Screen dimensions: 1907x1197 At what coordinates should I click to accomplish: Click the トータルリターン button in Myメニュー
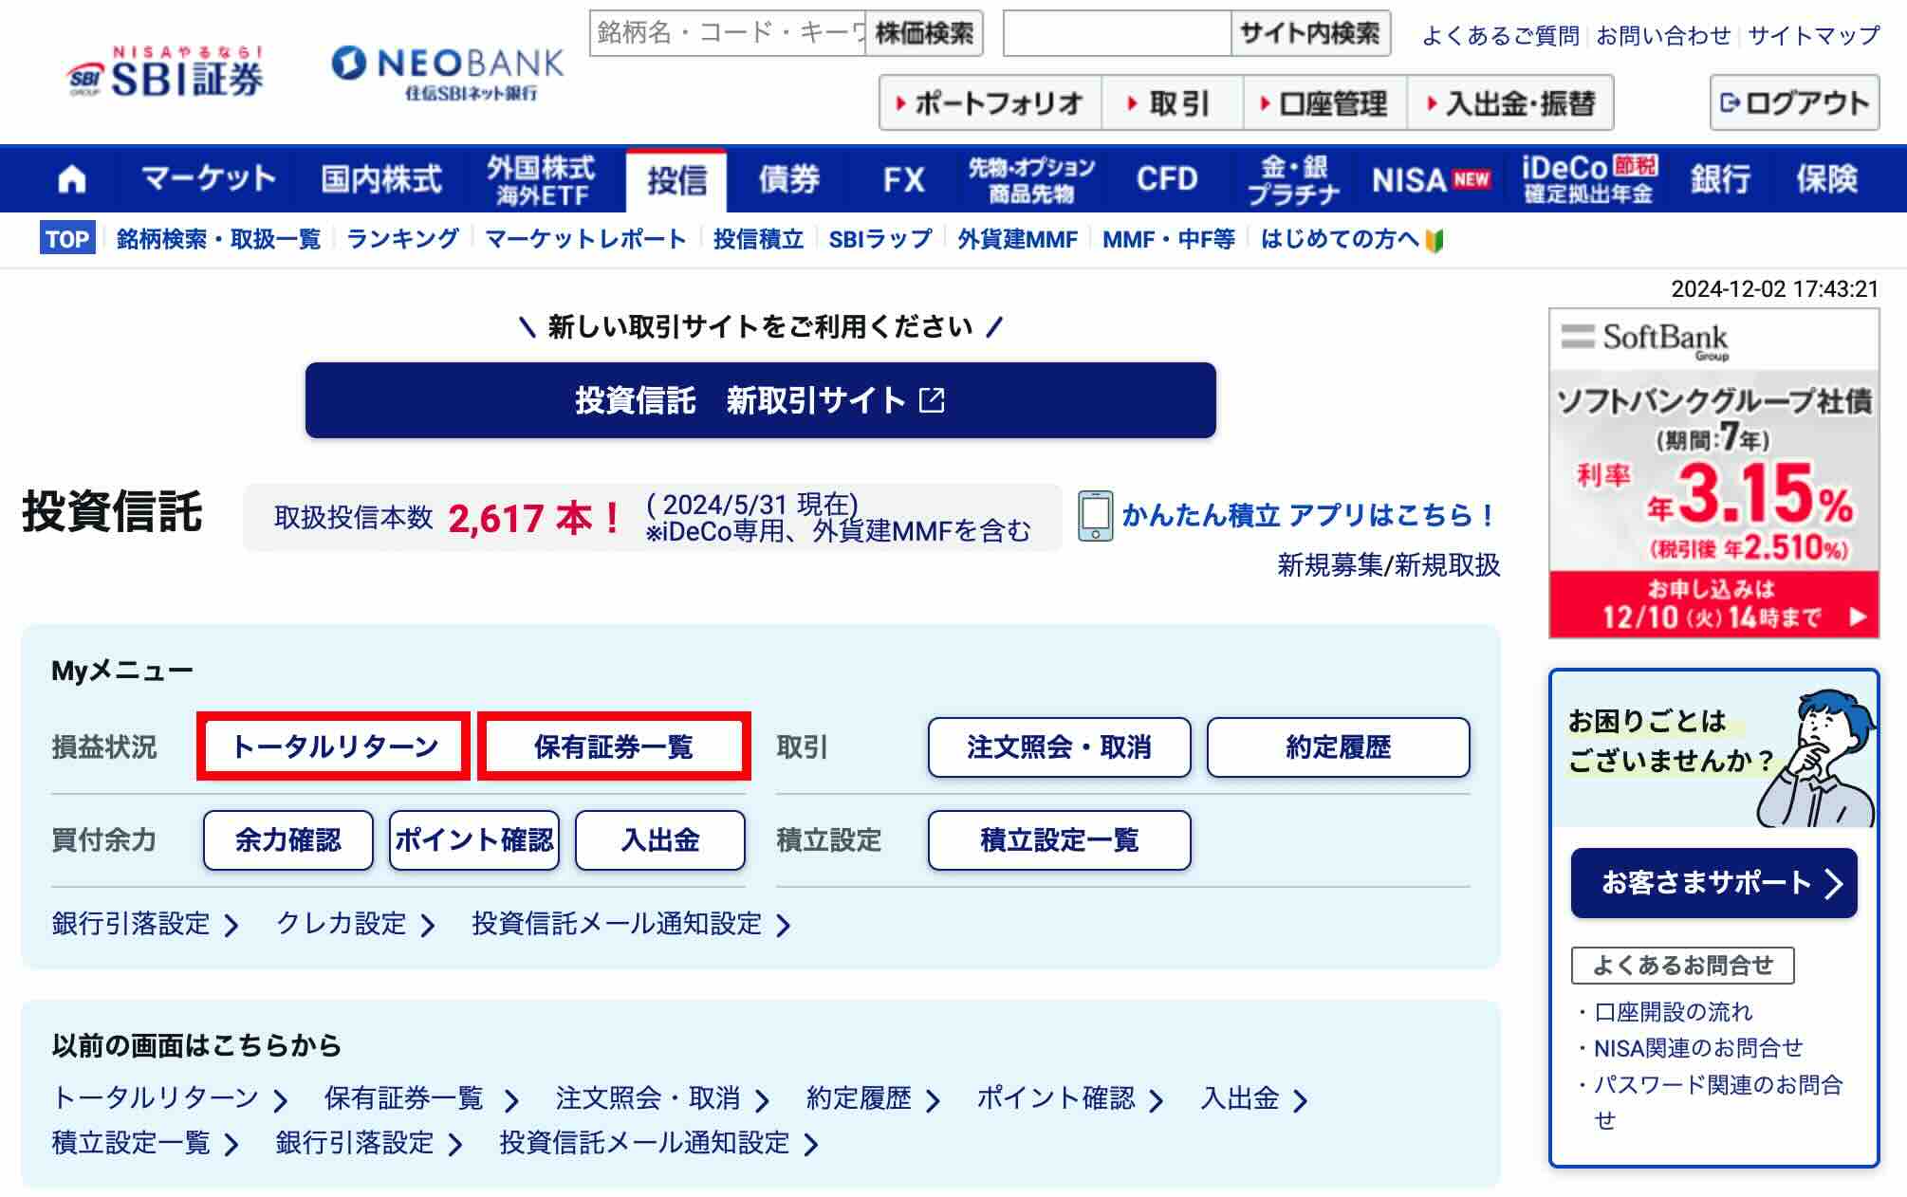(x=334, y=746)
